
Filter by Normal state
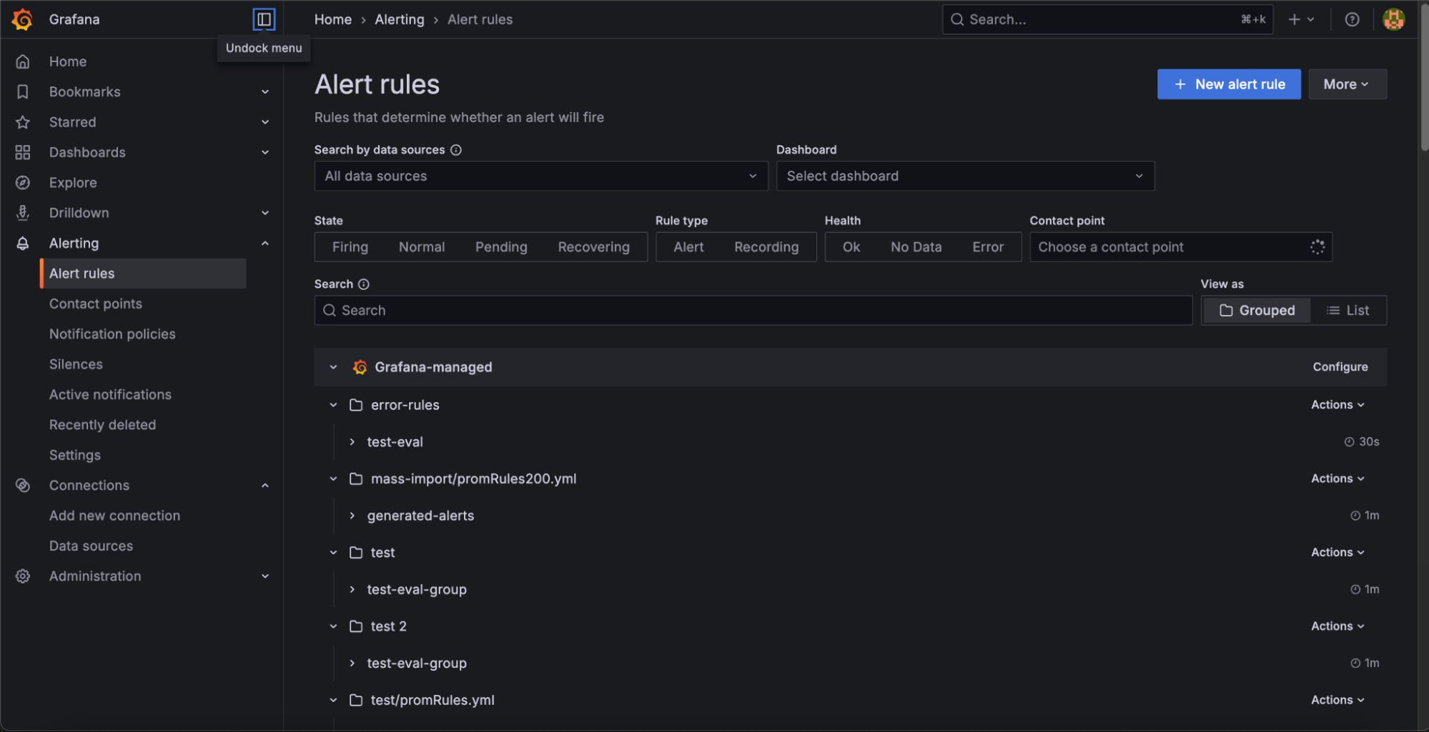(422, 247)
